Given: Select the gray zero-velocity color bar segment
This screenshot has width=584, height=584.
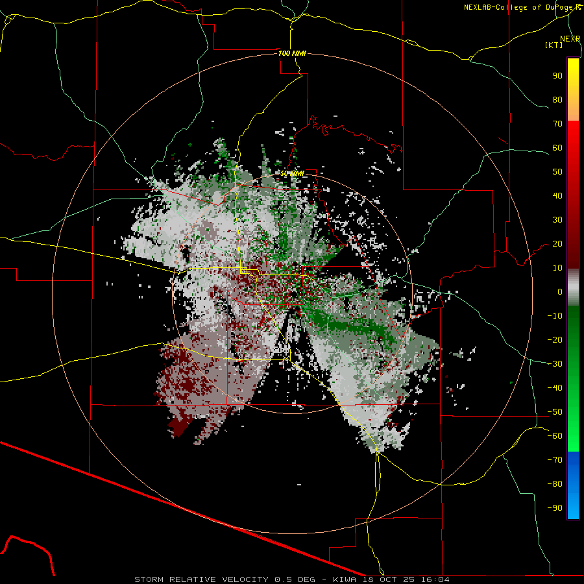Looking at the screenshot, I should pos(573,287).
